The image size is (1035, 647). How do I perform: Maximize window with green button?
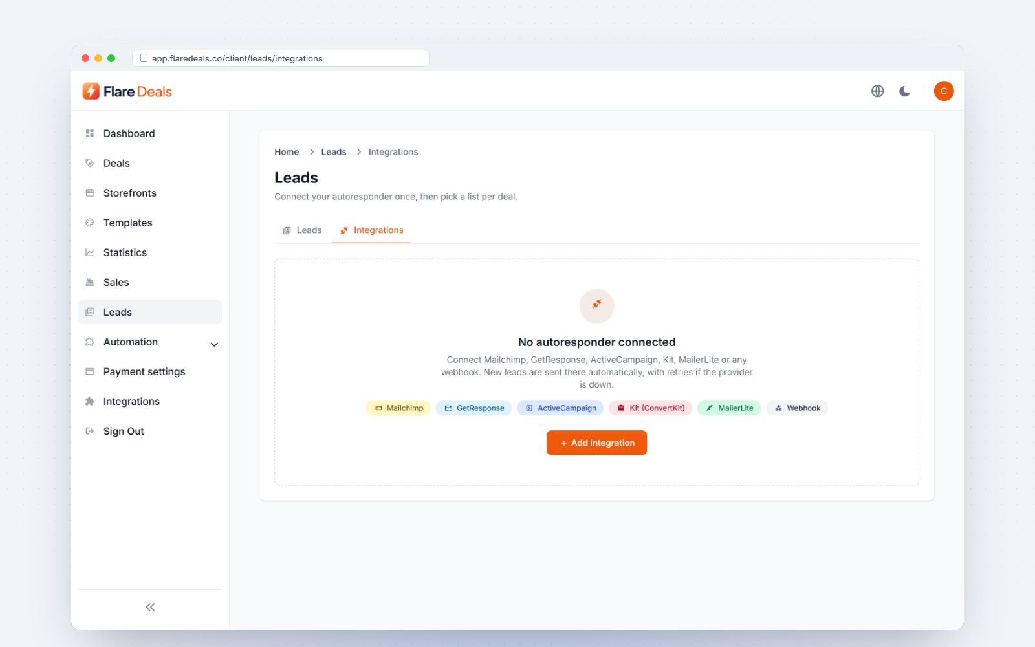(x=111, y=58)
